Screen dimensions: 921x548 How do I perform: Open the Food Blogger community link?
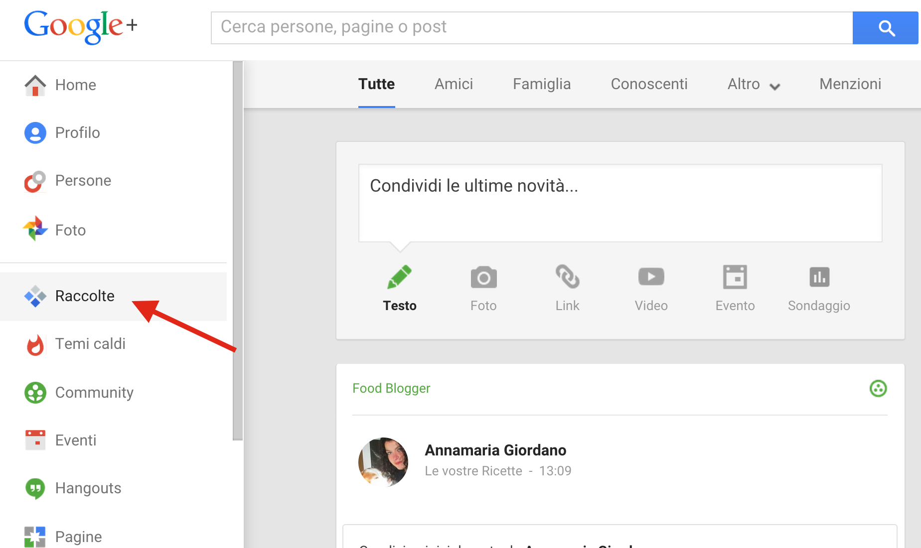391,388
